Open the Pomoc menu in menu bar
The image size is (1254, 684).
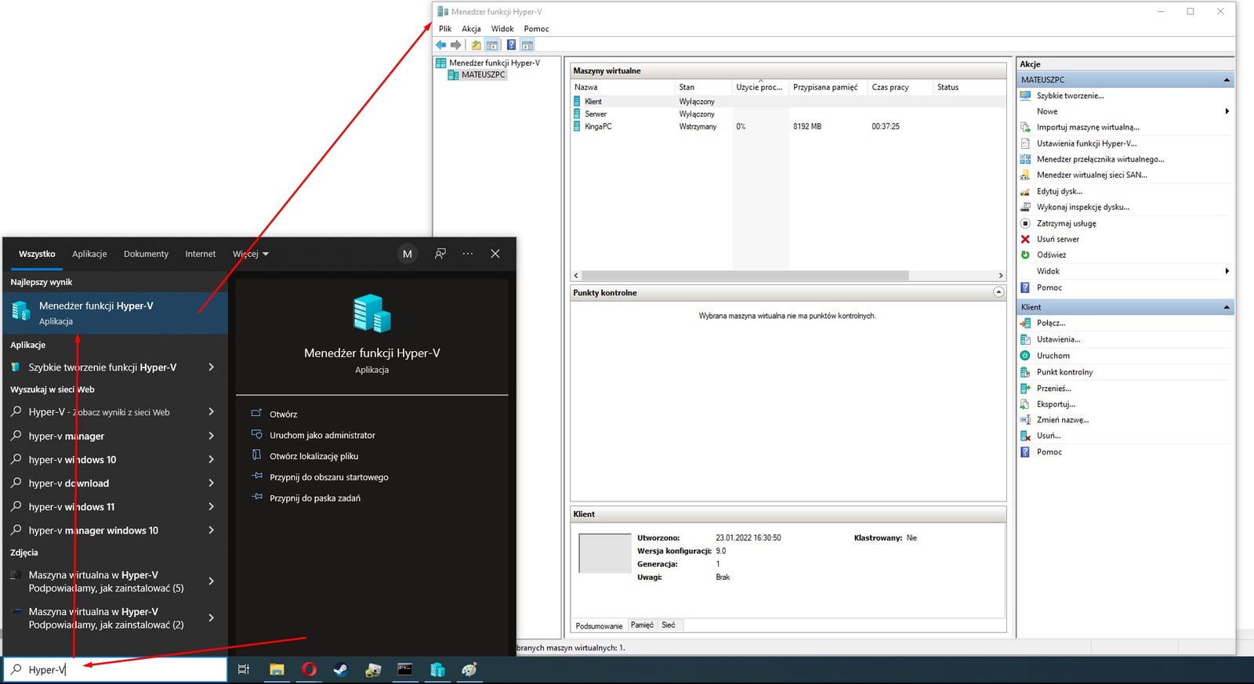(x=537, y=29)
